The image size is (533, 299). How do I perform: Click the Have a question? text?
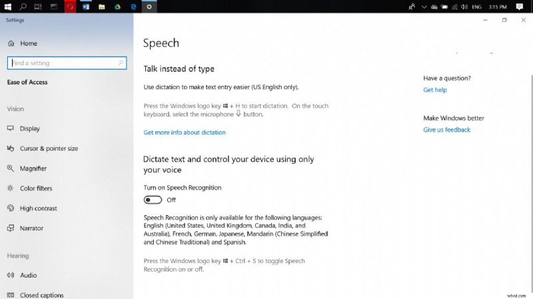[447, 78]
